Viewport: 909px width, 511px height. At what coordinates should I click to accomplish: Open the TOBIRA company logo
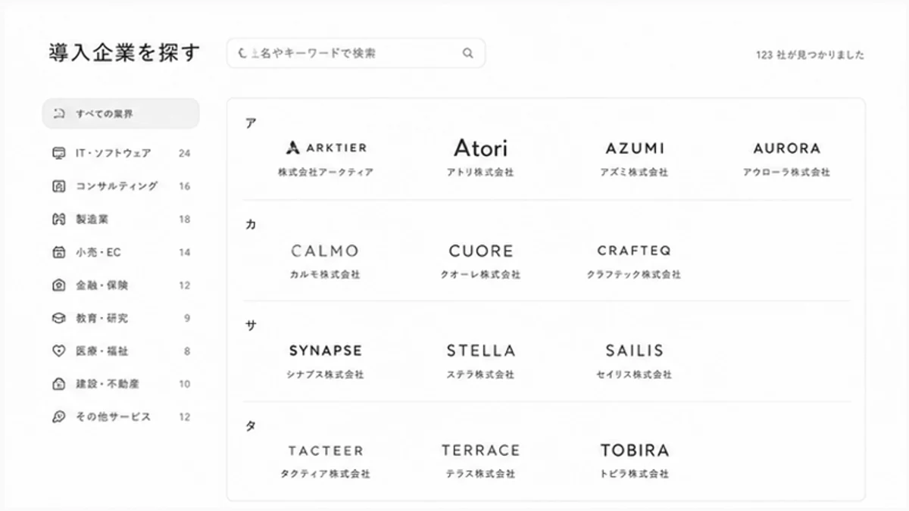(x=635, y=450)
